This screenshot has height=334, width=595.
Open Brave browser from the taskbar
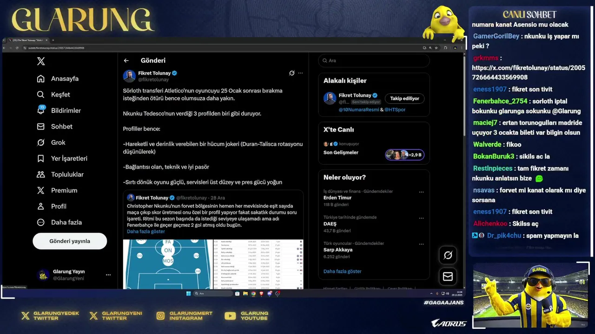point(261,294)
